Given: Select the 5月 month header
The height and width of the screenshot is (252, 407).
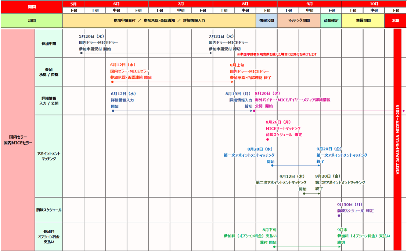Looking at the screenshot, I should [73, 4].
